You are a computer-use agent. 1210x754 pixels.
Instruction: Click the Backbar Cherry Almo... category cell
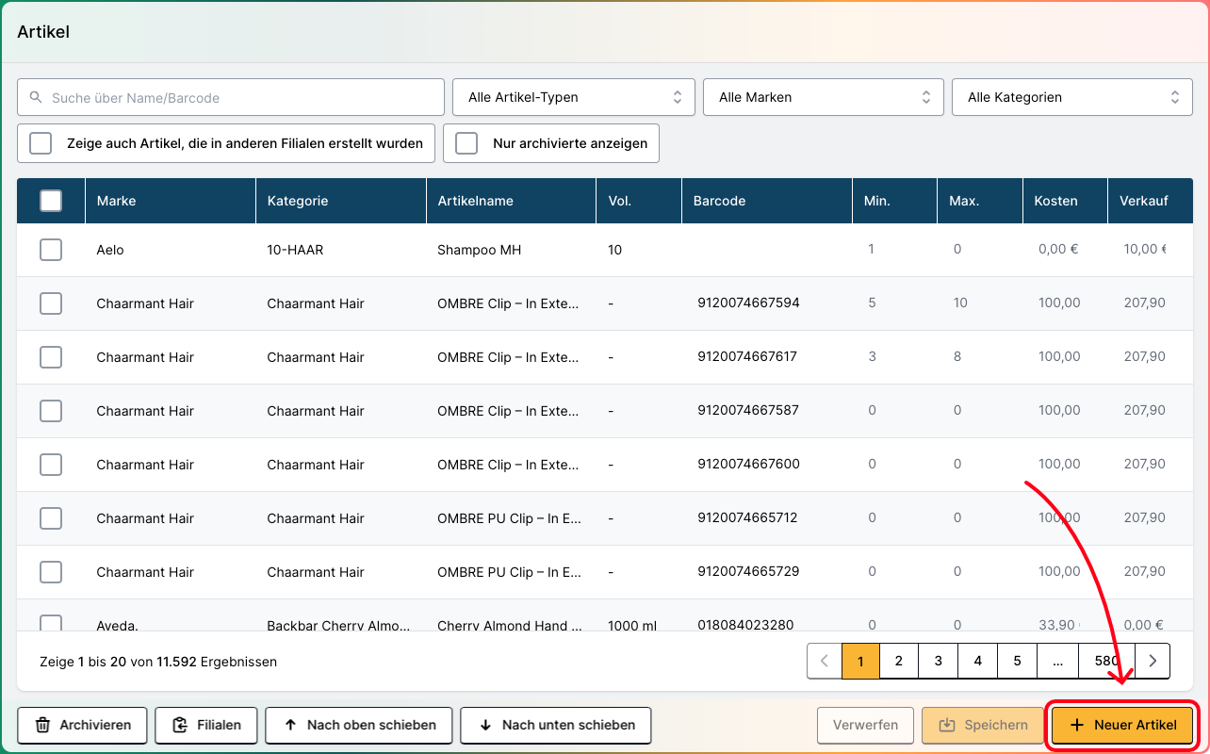pyautogui.click(x=338, y=625)
